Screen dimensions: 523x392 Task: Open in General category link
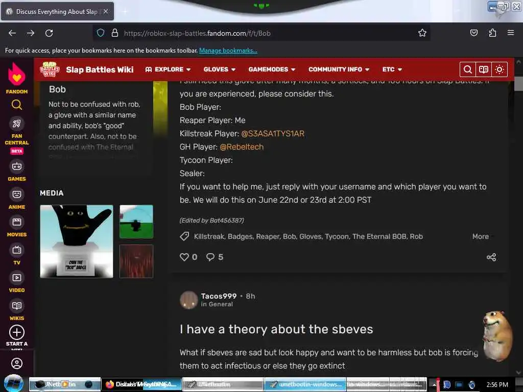[217, 304]
